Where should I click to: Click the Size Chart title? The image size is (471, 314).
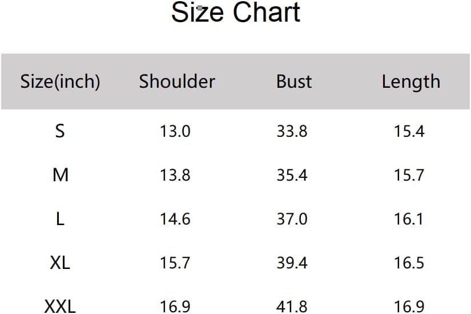click(235, 13)
